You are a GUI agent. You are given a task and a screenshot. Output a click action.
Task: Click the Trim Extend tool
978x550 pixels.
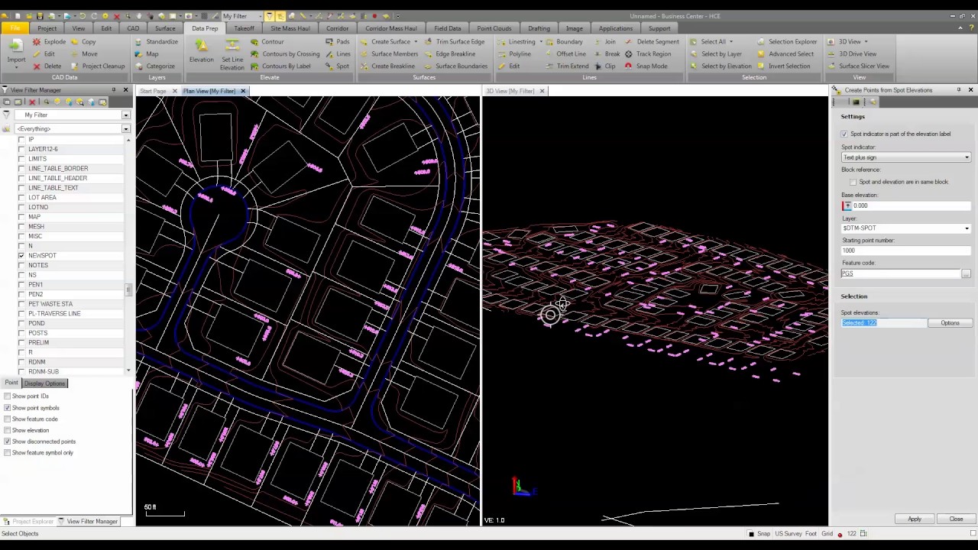566,66
